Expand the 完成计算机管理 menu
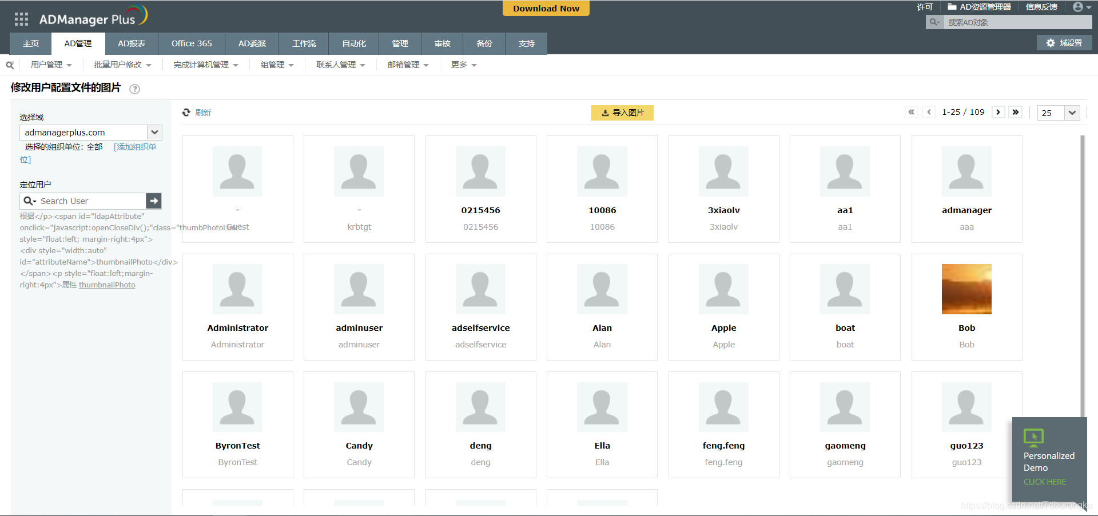Screen dimensions: 1098x516 coord(206,65)
